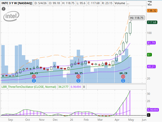162x122 pixels.
Task: Click the red earnings phone icon below $0.23
Action: [x=34, y=76]
